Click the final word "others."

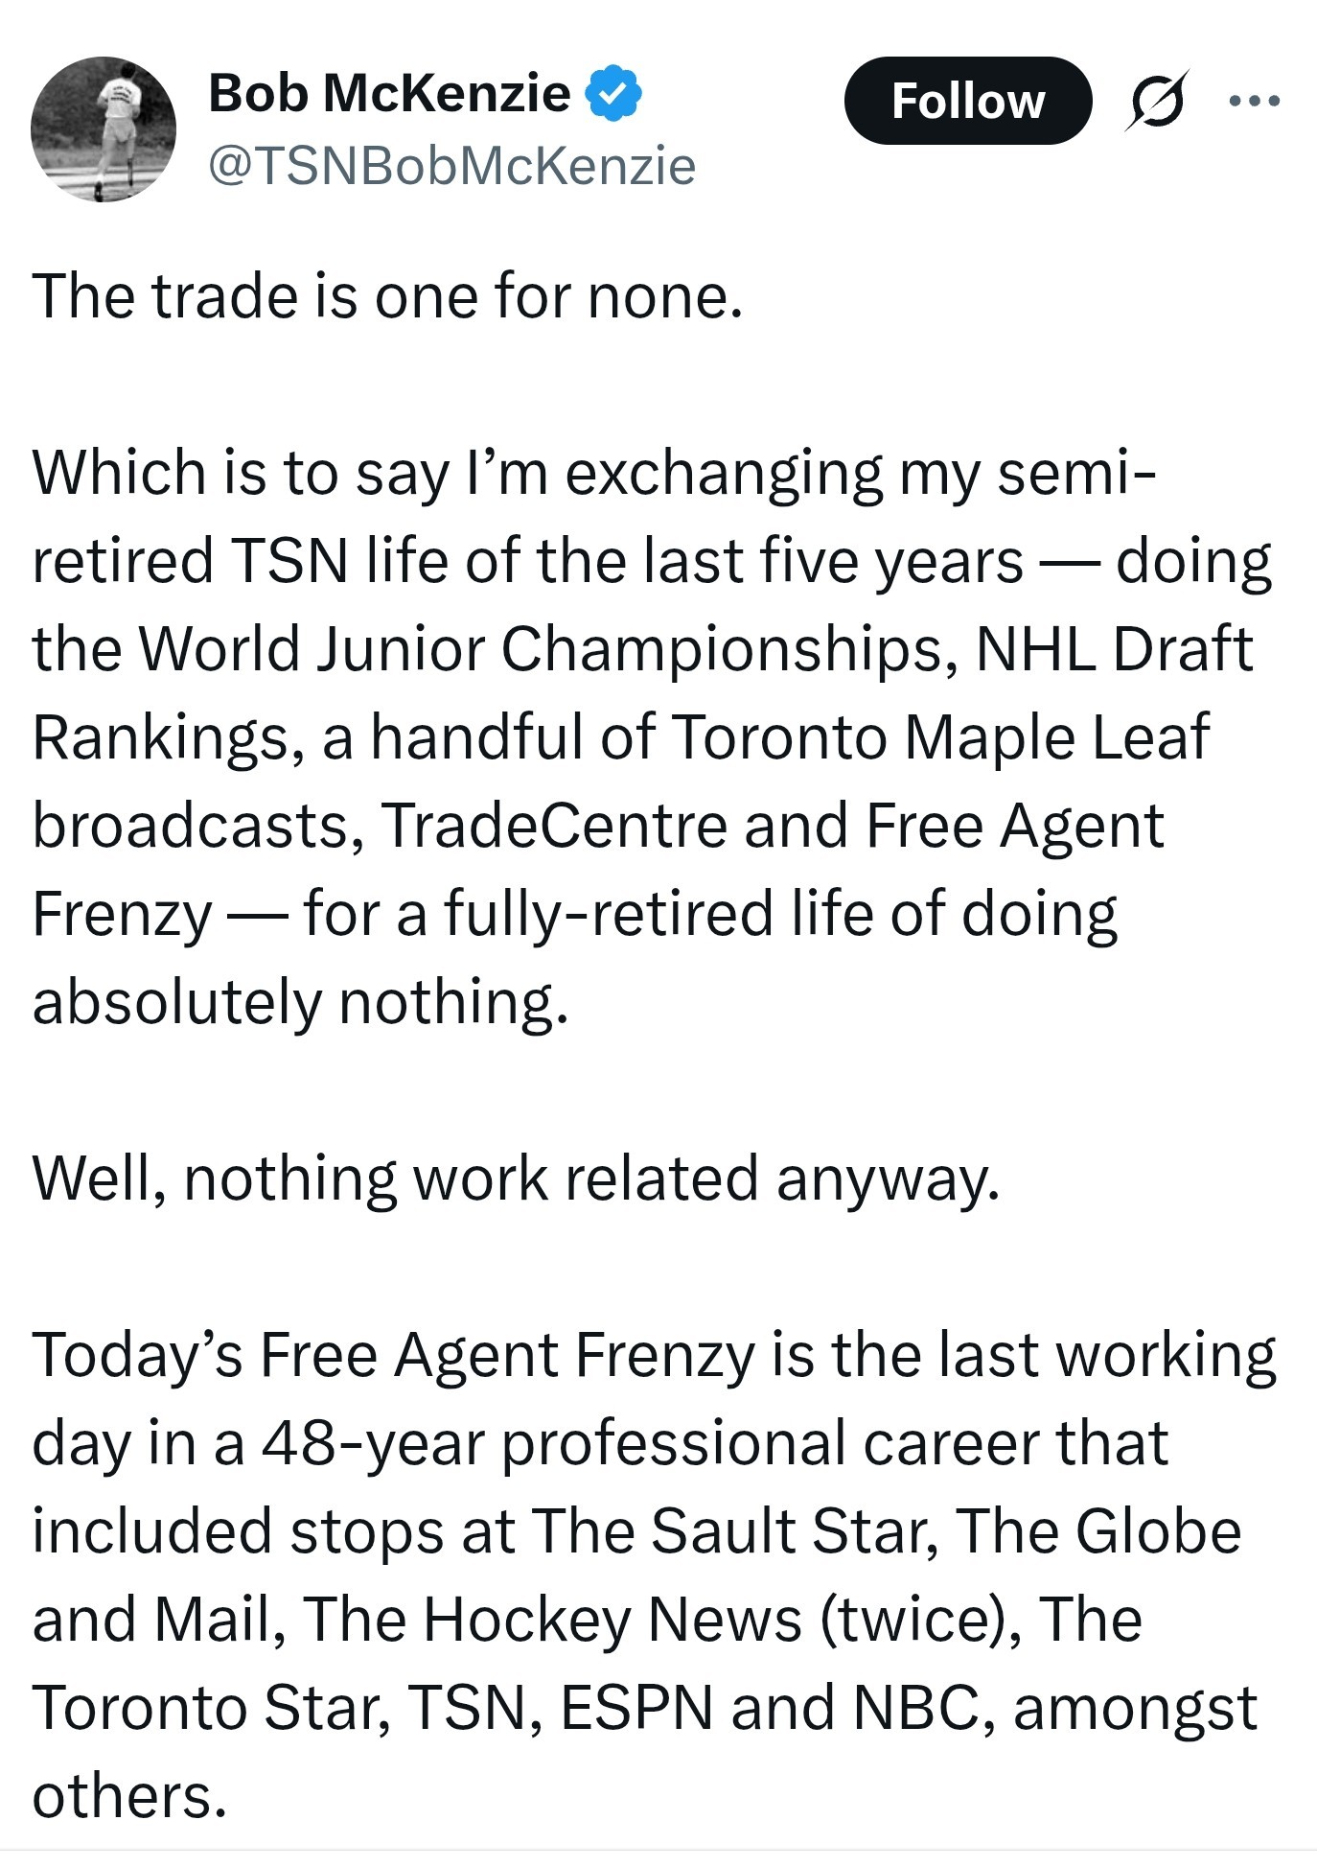click(129, 1796)
